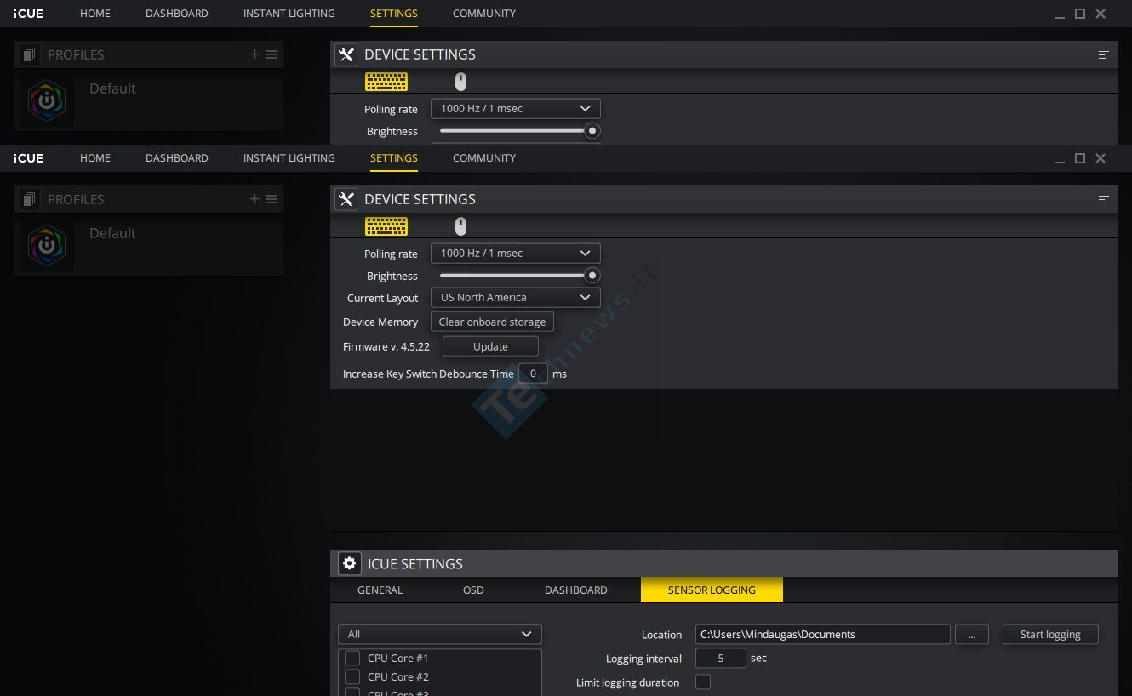This screenshot has height=696, width=1132.
Task: Open INSTANT LIGHTING tab in front window
Action: 289,158
